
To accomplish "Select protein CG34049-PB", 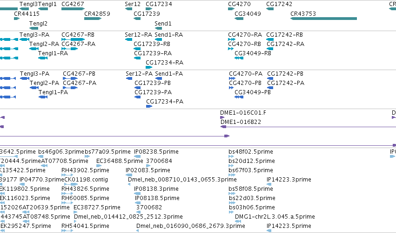I will click(x=253, y=92).
